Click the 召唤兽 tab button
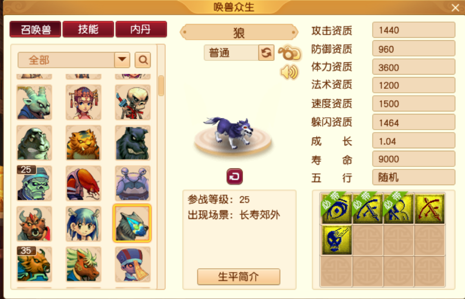465x299 pixels. point(35,29)
